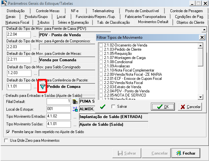Open lookup ellipsis for Tipo Movimento Saídas
Image resolution: width=209 pixels, height=161 pixels.
tap(75, 124)
